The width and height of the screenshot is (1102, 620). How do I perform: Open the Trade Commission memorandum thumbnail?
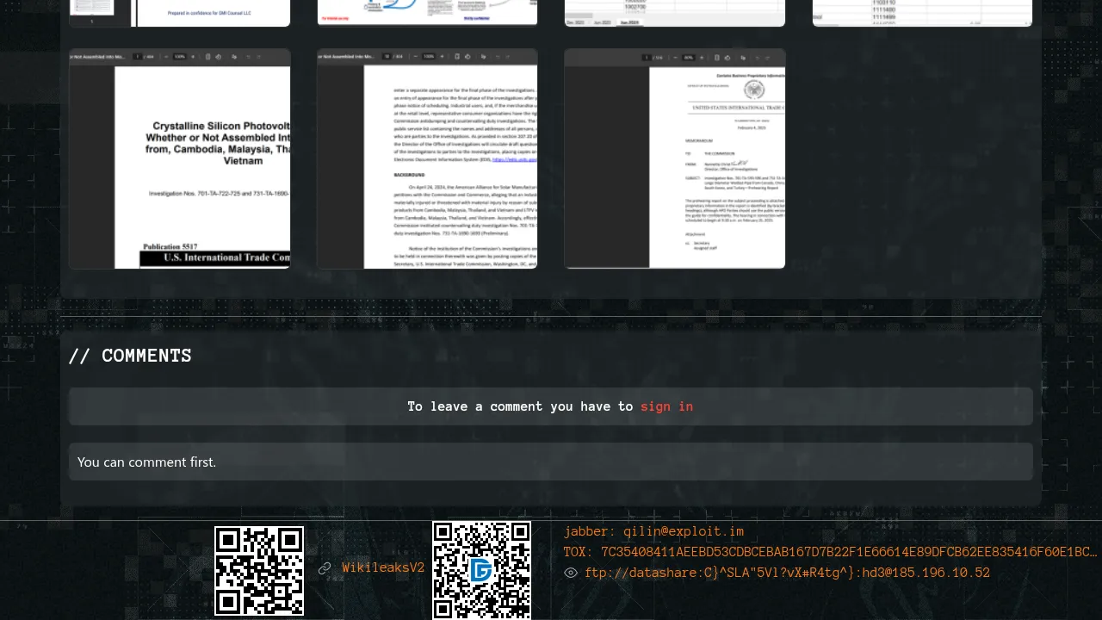tap(675, 159)
